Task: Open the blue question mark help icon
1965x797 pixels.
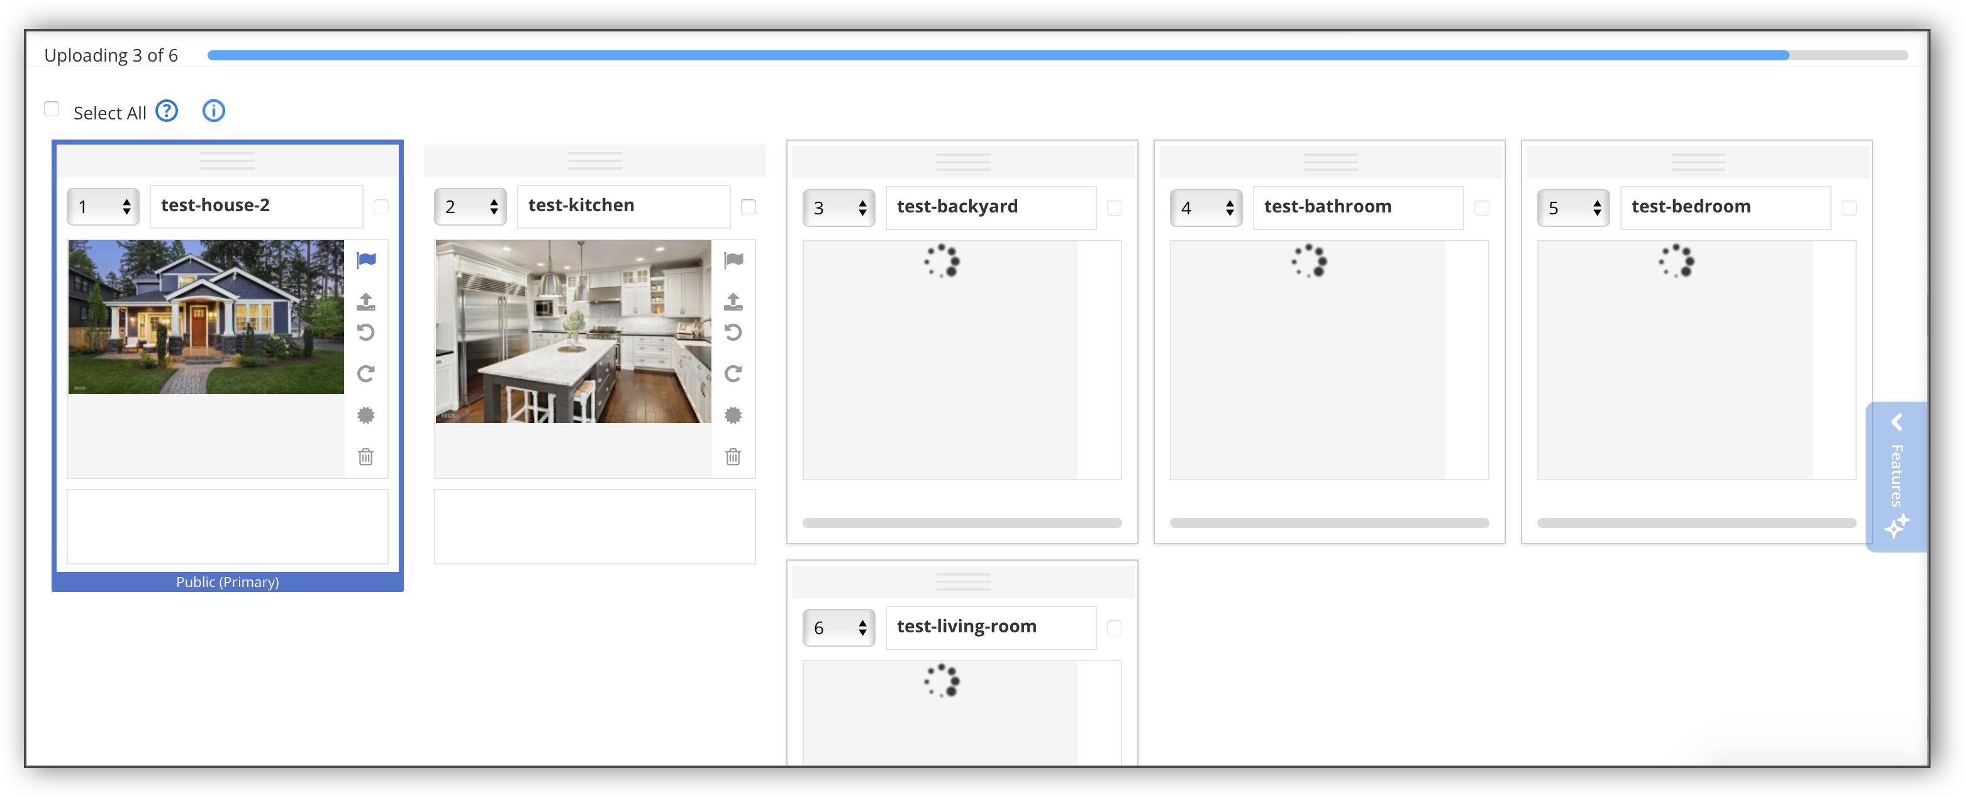Action: (166, 111)
